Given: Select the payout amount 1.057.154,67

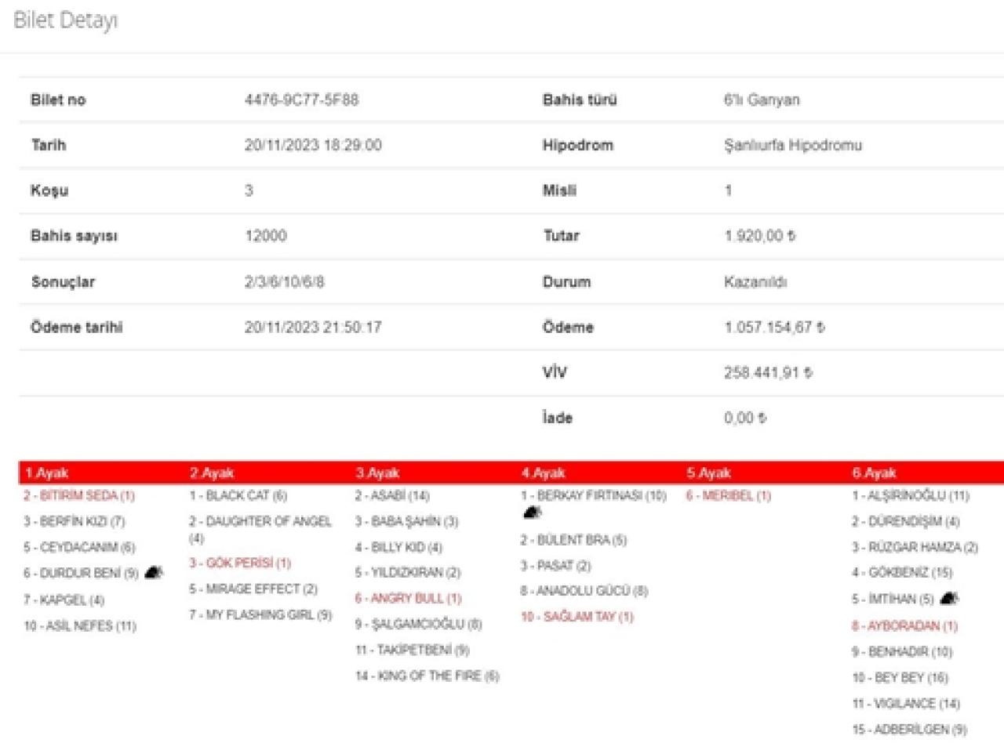Looking at the screenshot, I should pos(773,327).
